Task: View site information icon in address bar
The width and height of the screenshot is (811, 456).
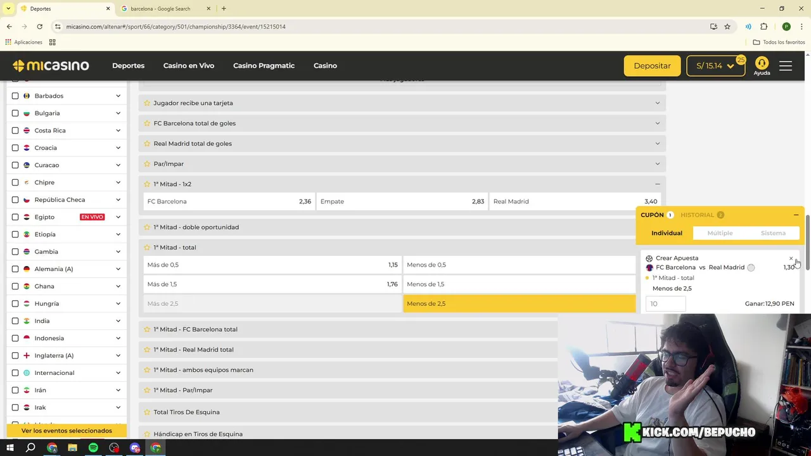Action: click(58, 27)
